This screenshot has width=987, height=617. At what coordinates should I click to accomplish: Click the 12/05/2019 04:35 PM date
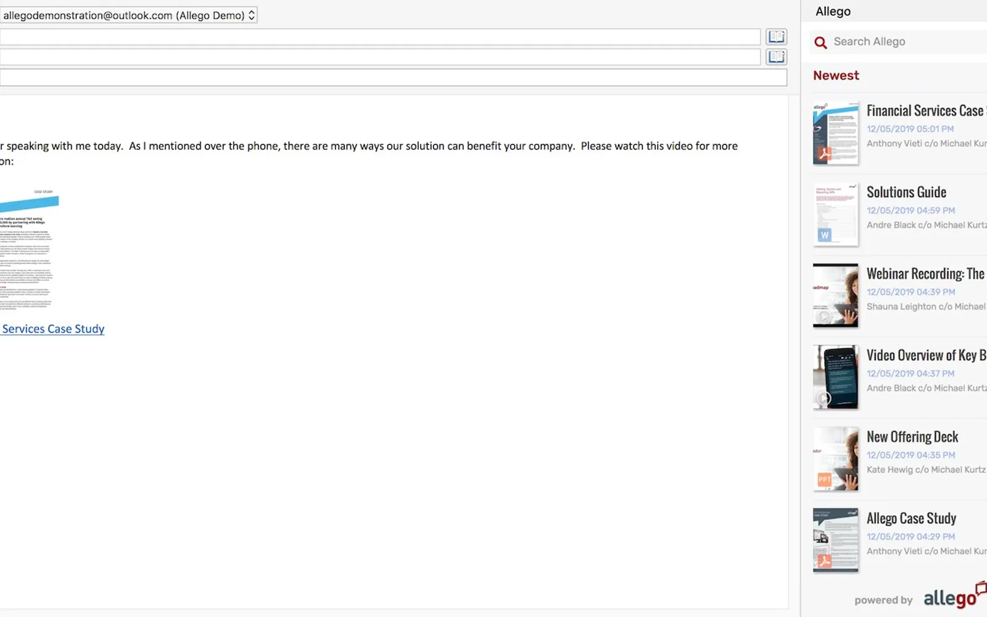911,455
